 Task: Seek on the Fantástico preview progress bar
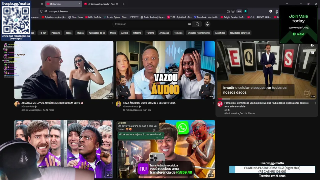pos(267,99)
